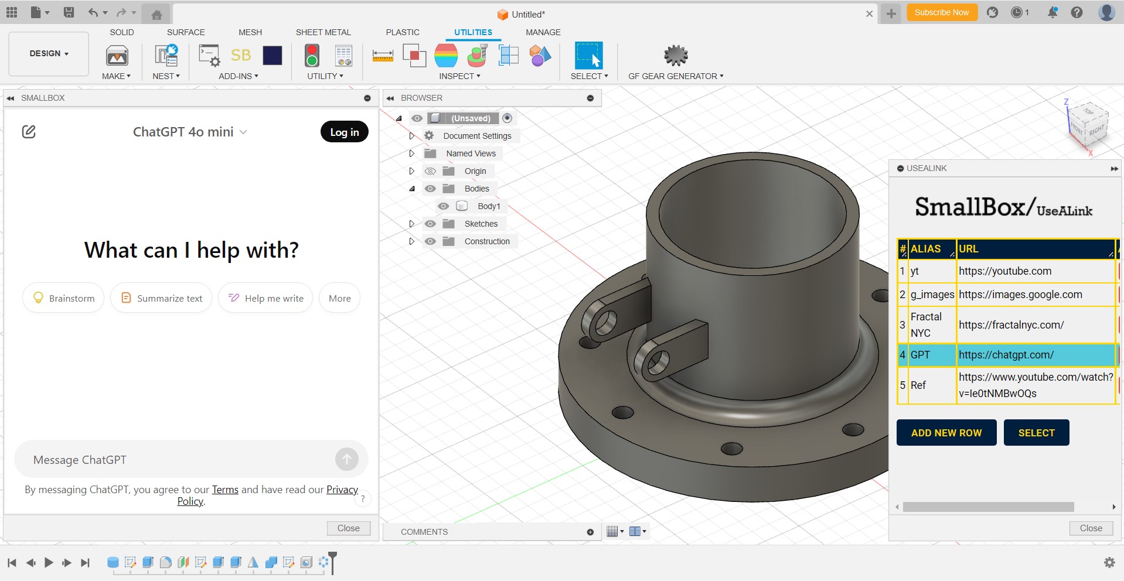The height and width of the screenshot is (581, 1124).
Task: Show the hidden Origin folder
Action: 430,171
